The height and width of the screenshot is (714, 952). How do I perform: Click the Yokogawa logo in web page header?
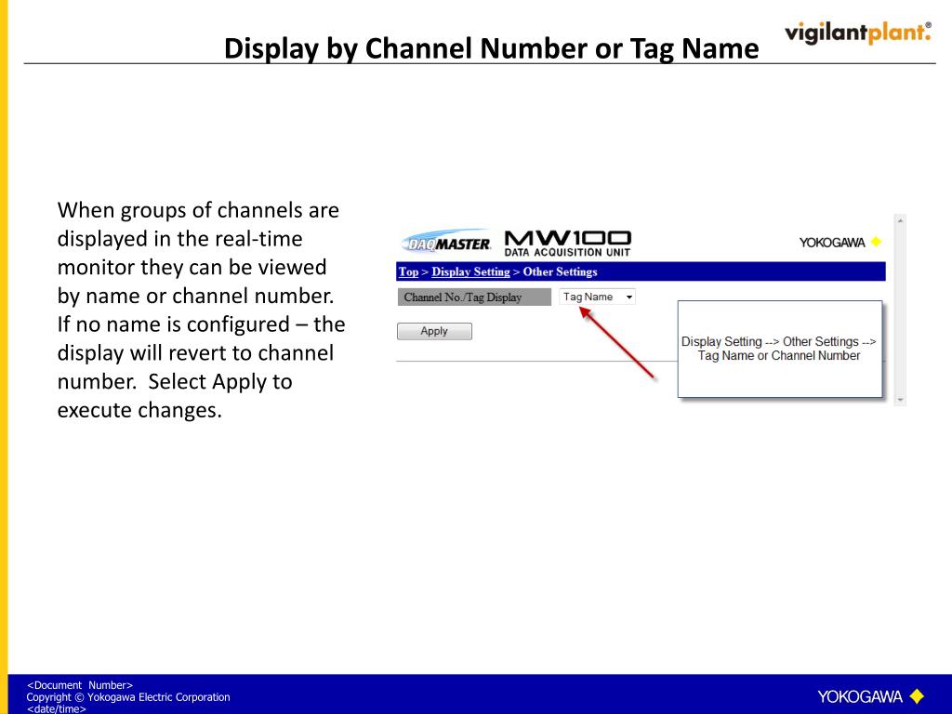(x=840, y=243)
